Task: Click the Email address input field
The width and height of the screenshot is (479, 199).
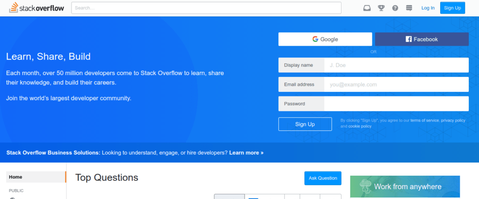Action: point(396,84)
